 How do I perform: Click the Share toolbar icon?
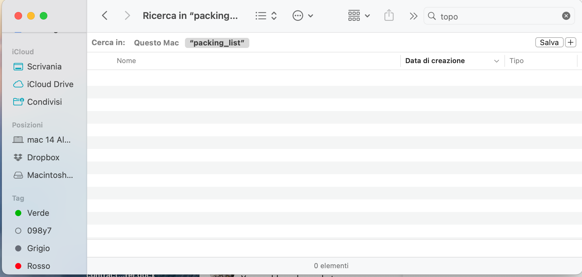pos(389,15)
